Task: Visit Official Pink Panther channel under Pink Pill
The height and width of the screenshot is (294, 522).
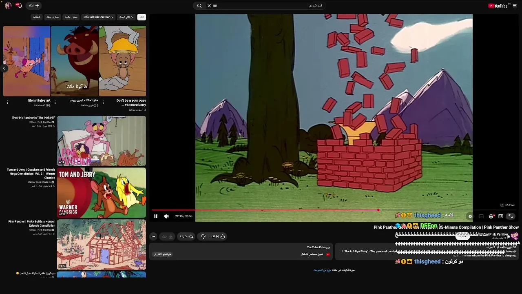Action: click(41, 122)
